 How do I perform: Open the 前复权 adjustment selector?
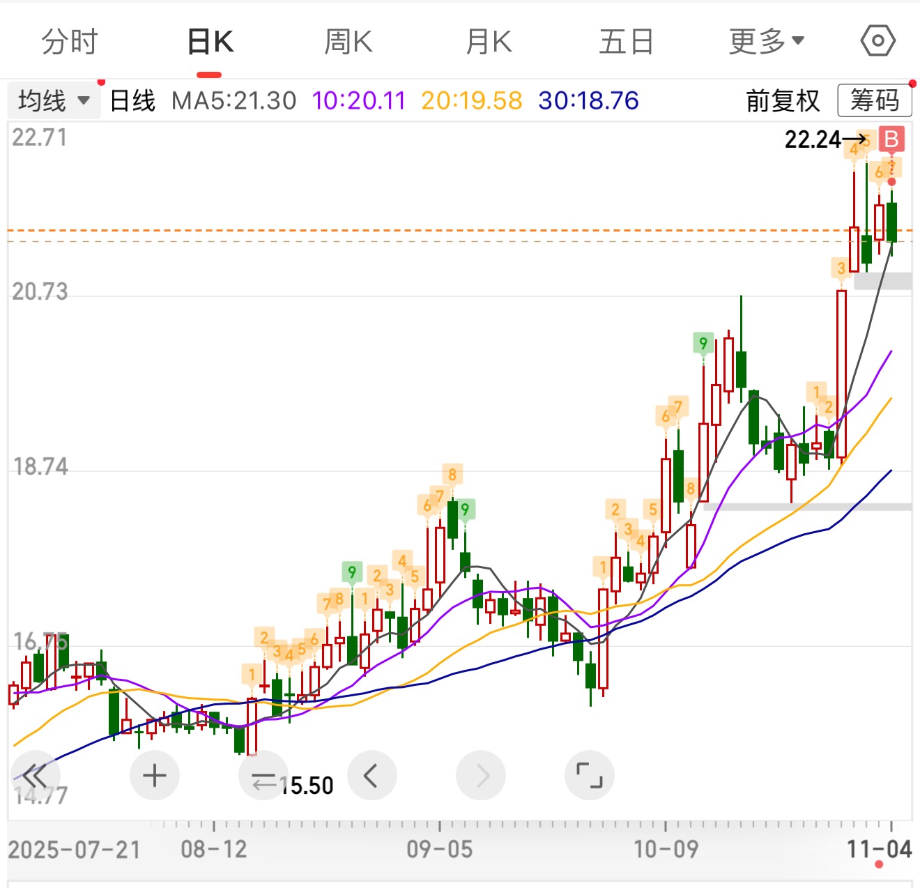tap(783, 101)
